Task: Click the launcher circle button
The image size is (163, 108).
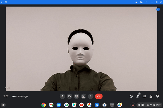Action: pyautogui.click(x=3, y=105)
